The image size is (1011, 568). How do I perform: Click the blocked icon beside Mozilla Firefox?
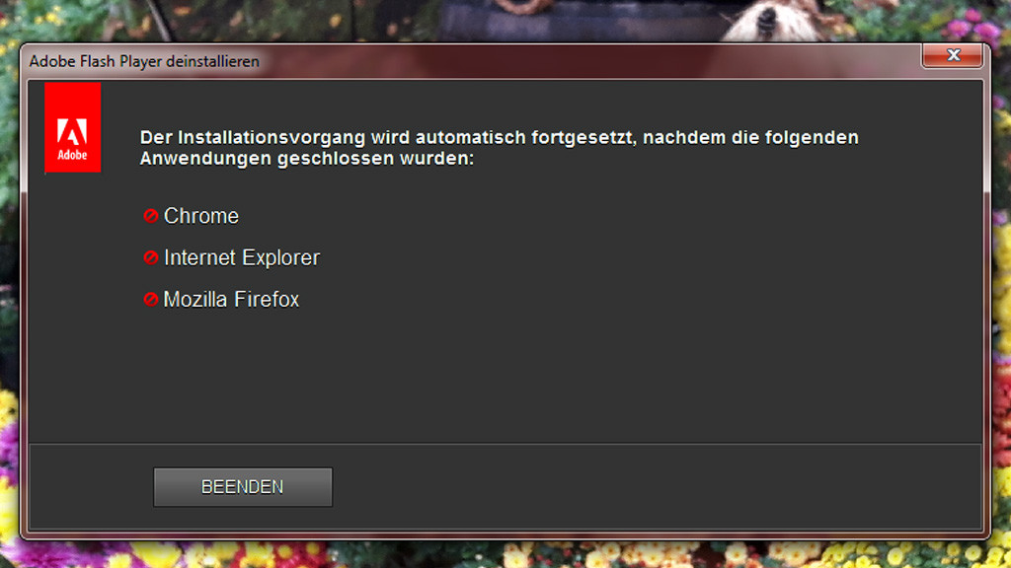(151, 300)
